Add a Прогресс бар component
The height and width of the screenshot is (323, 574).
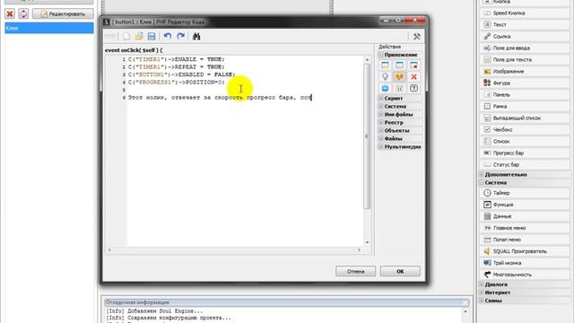point(525,153)
